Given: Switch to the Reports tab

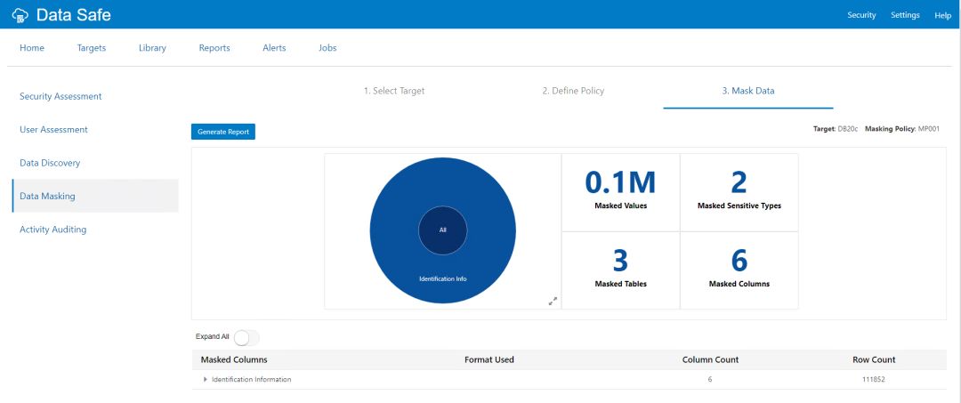Looking at the screenshot, I should (214, 48).
